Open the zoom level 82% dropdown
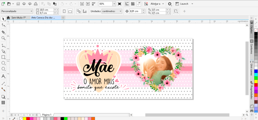The height and width of the screenshot is (120, 258). [114, 4]
